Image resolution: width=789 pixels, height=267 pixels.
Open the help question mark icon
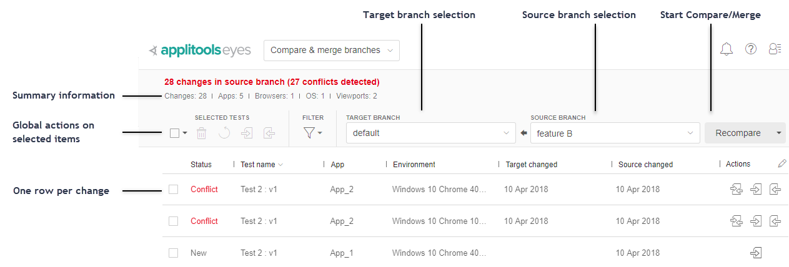point(751,49)
